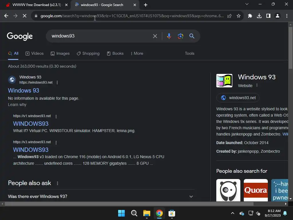Click the Google logo
Viewport: 293px width, 220px height.
pyautogui.click(x=20, y=36)
